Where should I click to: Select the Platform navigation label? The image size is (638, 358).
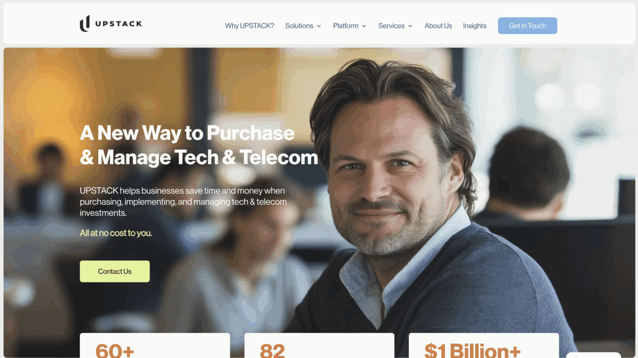pos(345,26)
